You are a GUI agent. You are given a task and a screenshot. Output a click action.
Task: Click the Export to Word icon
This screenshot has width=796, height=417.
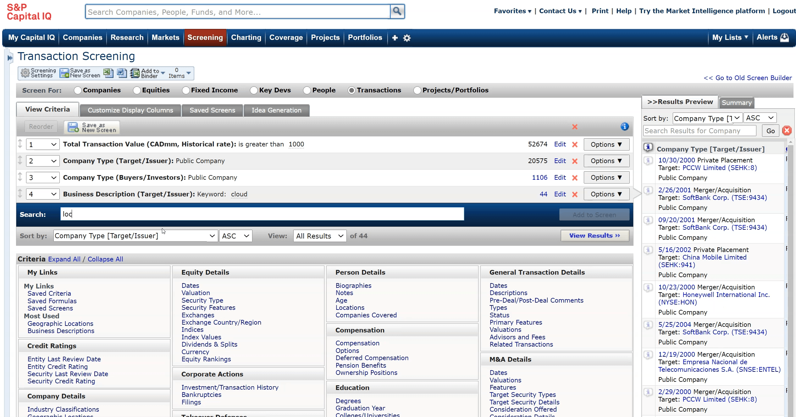tap(122, 73)
